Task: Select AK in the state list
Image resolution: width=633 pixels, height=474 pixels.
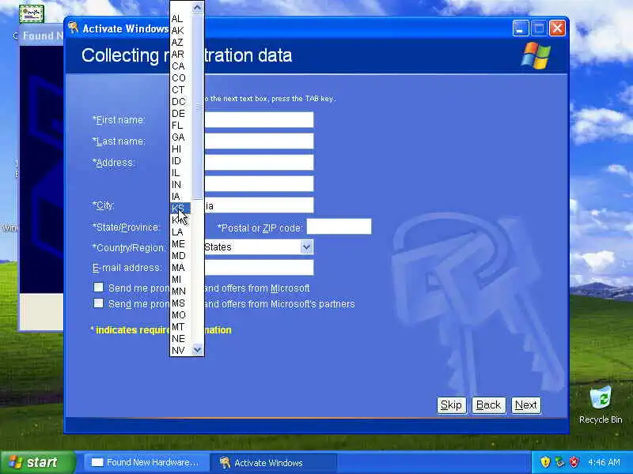Action: 180,31
